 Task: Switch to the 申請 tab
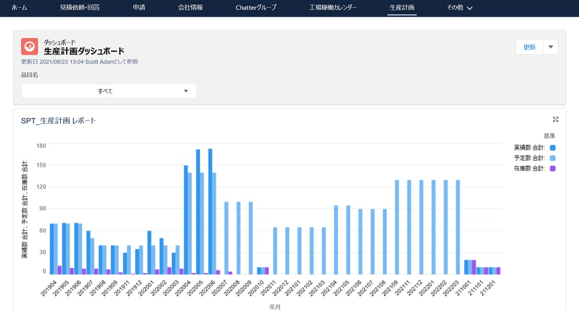click(x=139, y=8)
